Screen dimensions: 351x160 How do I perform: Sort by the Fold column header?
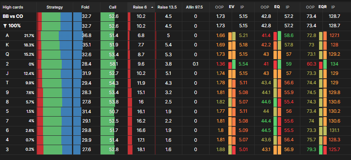click(85, 7)
